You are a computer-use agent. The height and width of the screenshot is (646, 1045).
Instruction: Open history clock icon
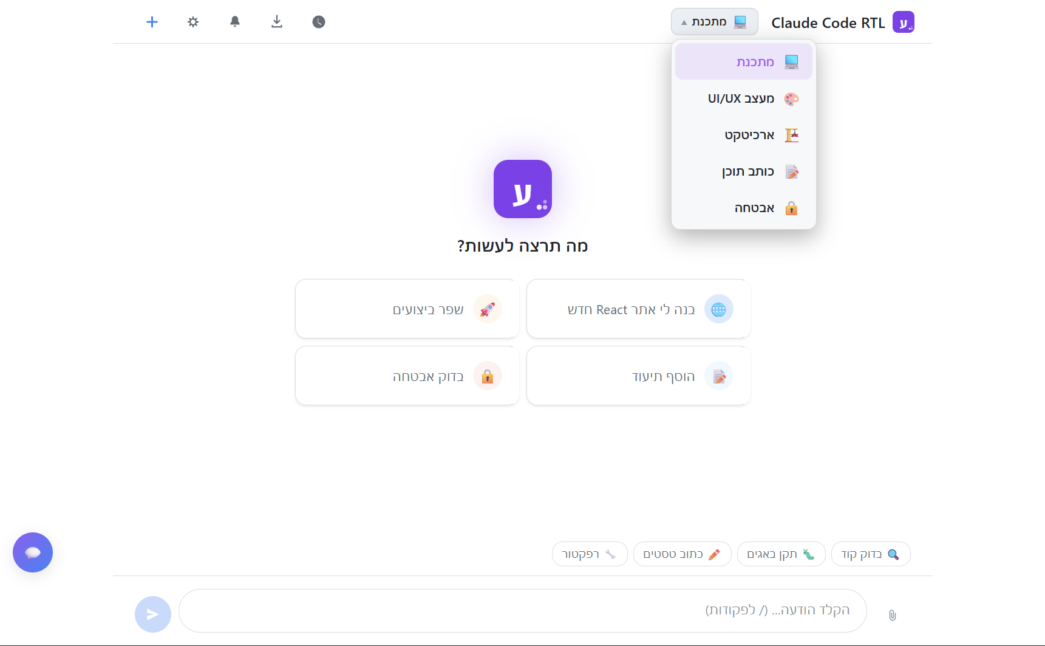pyautogui.click(x=319, y=22)
